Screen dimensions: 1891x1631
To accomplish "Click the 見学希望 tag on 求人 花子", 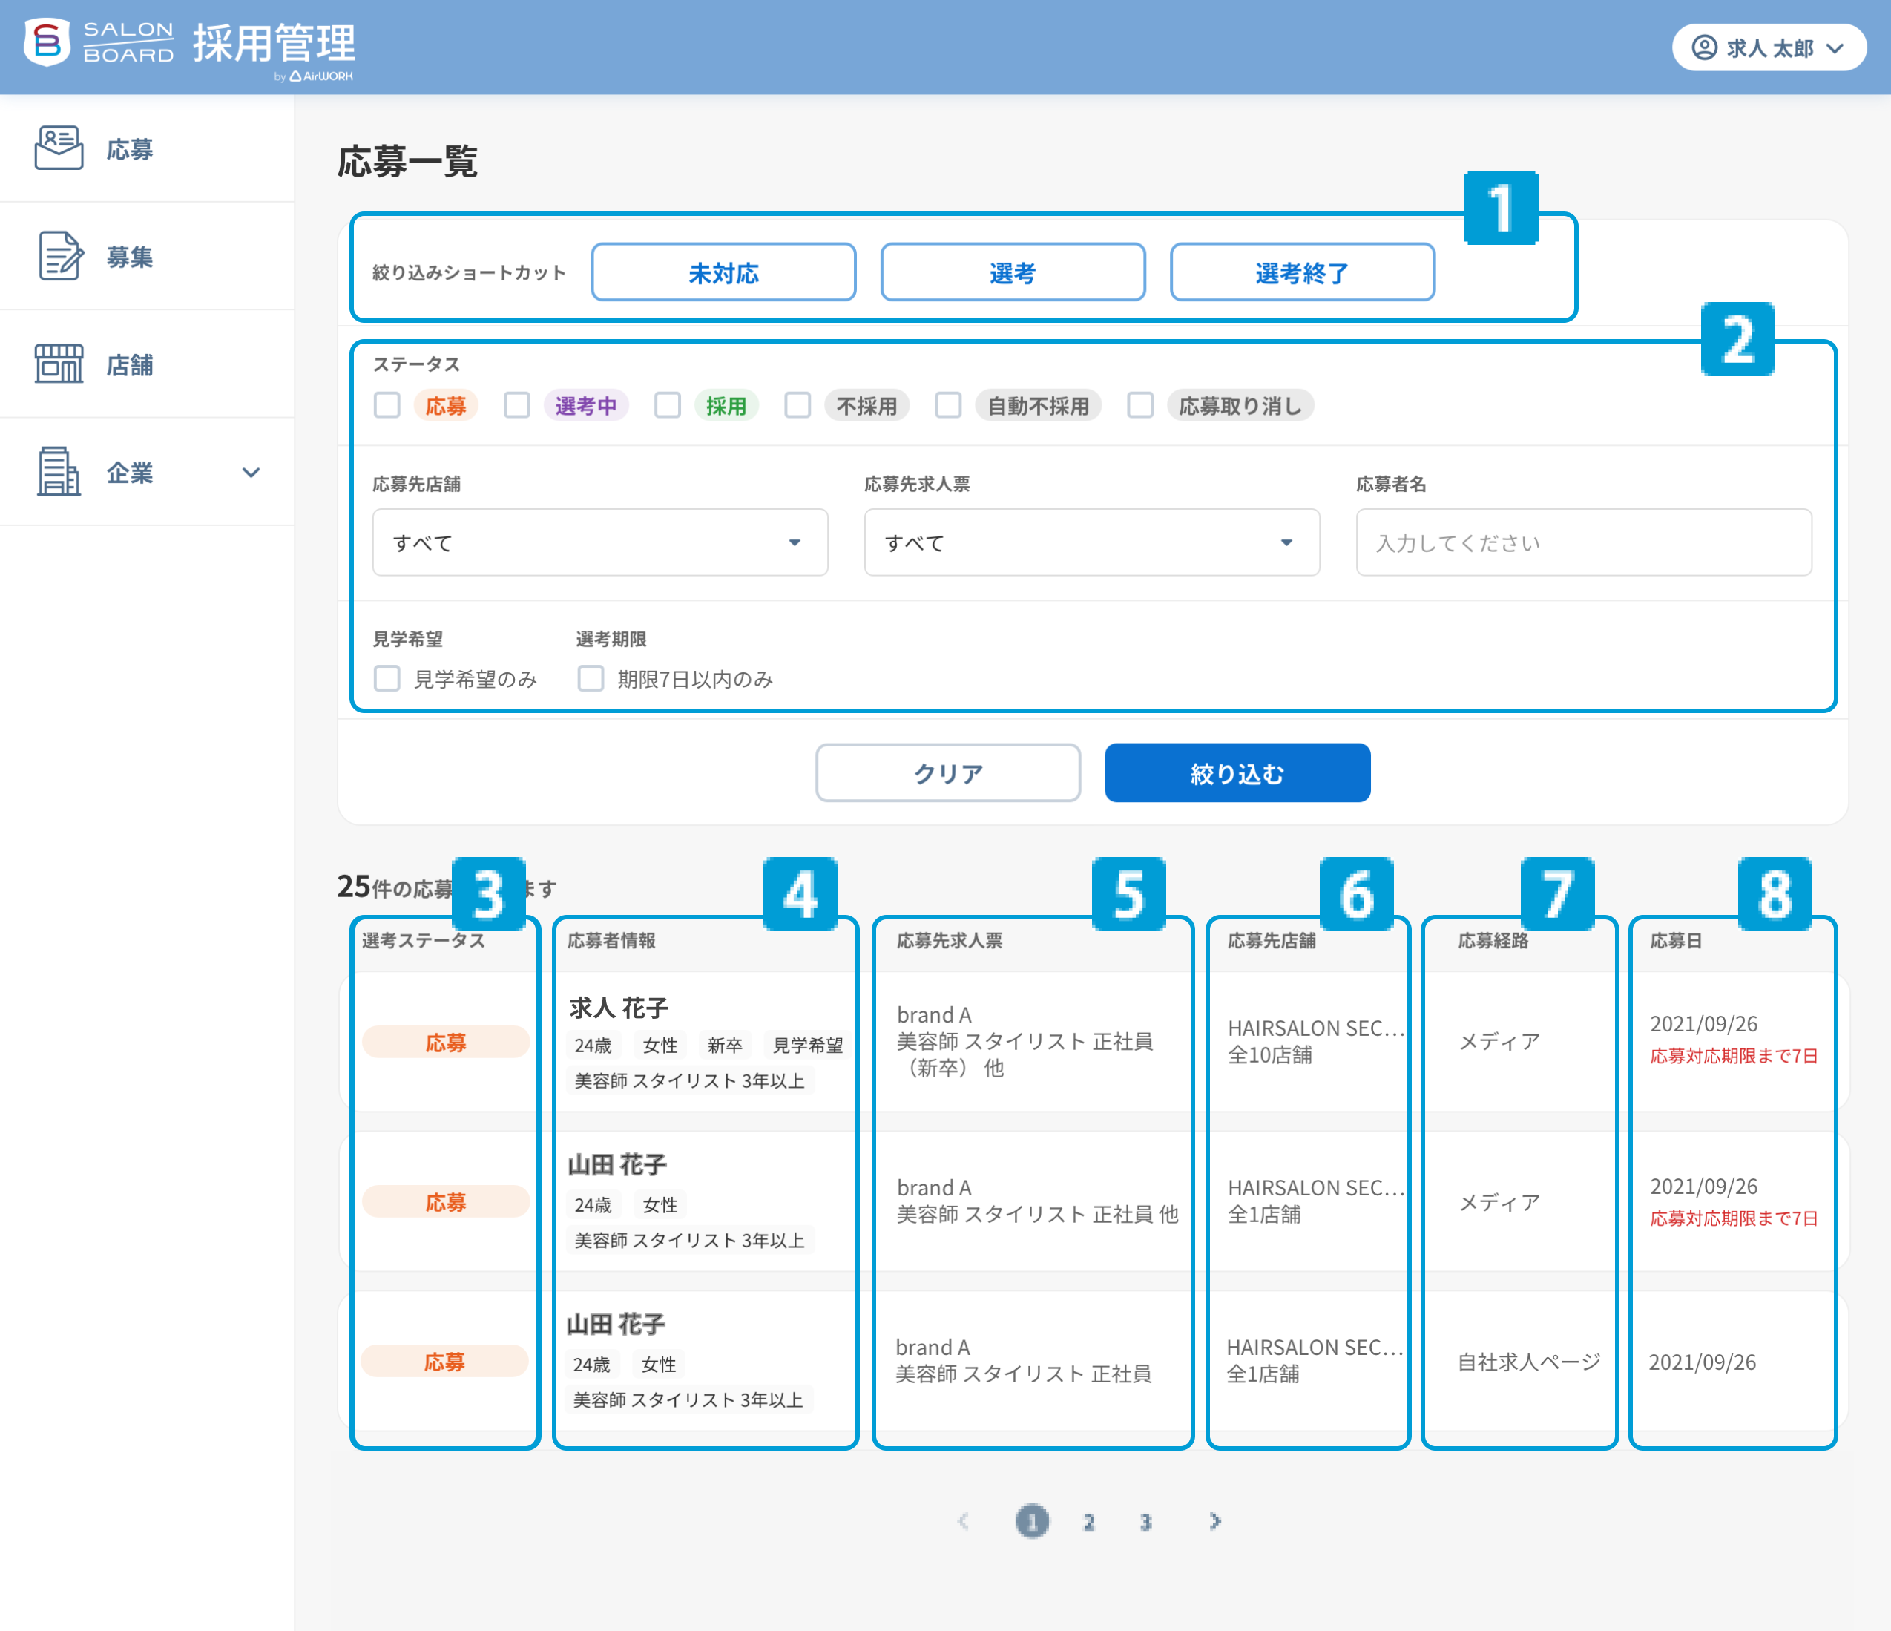I will click(808, 1045).
